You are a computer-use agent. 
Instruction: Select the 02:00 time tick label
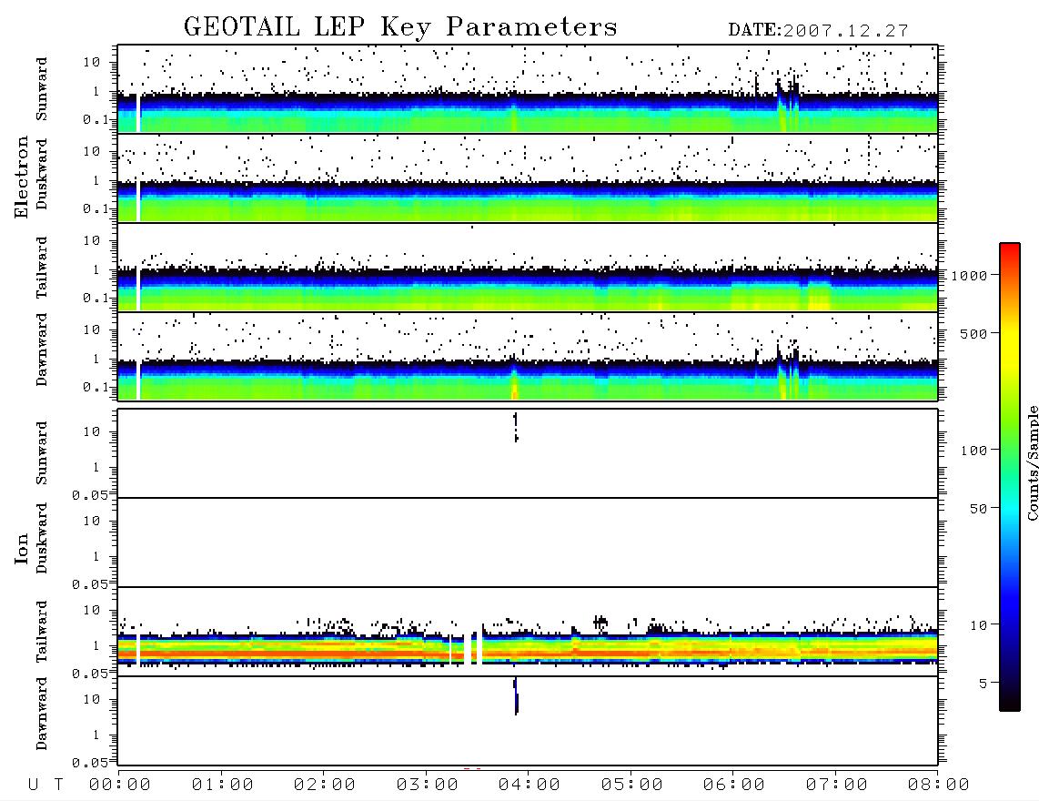325,786
